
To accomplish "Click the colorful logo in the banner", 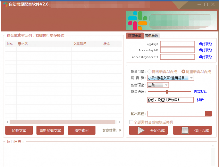I will tap(137, 21).
